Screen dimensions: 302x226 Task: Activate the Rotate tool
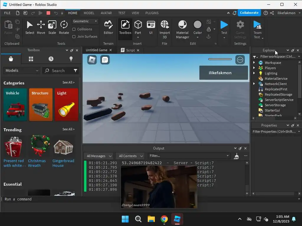point(64,27)
